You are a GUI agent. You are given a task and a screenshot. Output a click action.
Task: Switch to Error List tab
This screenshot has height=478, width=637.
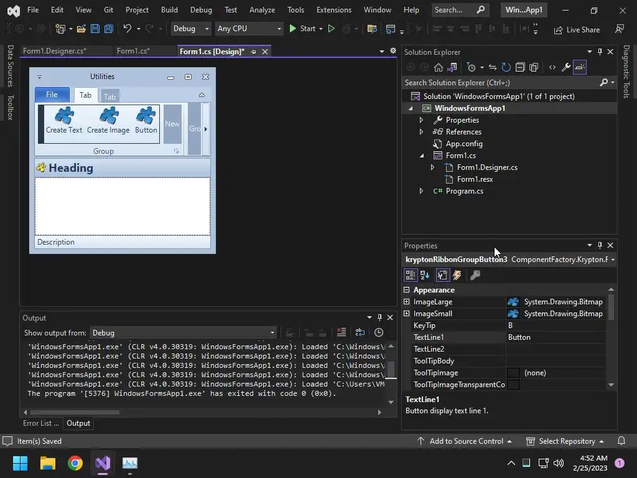(40, 423)
